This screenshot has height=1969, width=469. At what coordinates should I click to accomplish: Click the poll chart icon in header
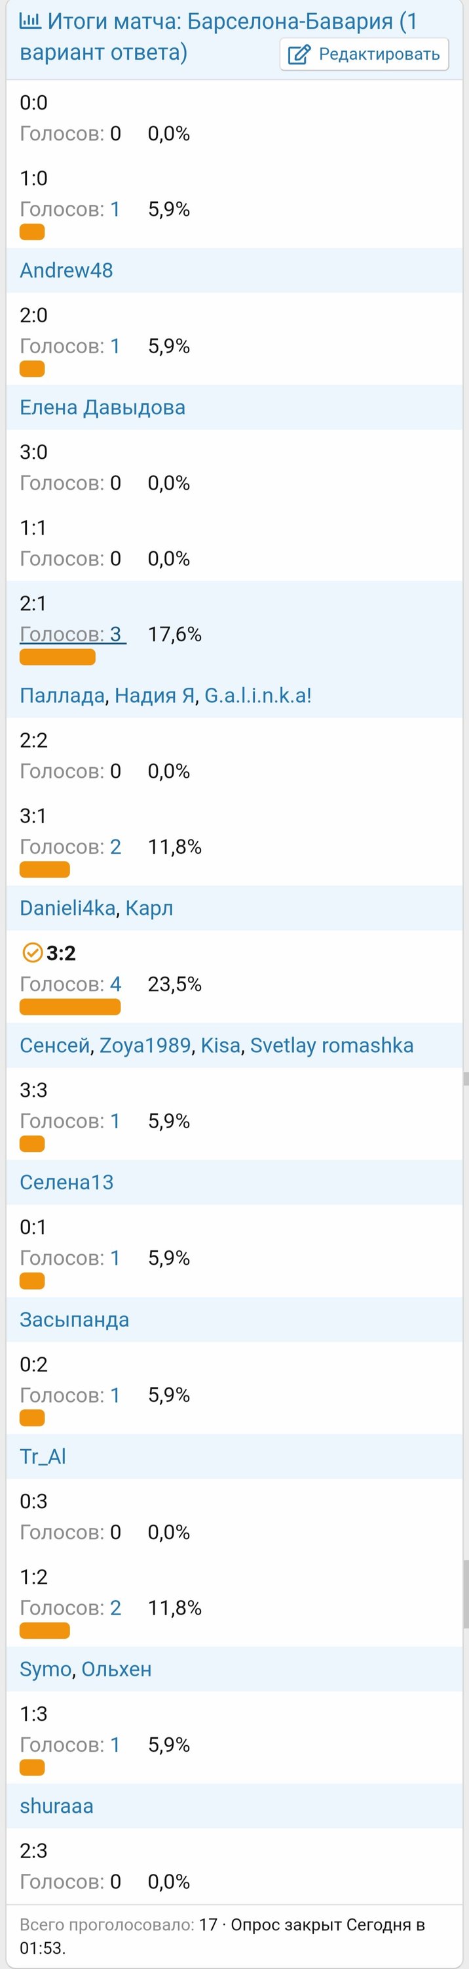pyautogui.click(x=29, y=20)
